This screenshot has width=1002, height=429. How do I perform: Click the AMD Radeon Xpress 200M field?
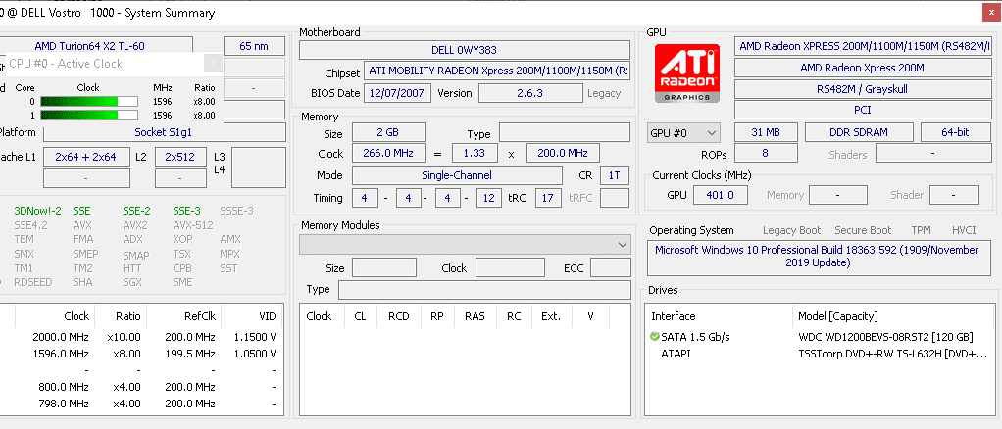[862, 67]
